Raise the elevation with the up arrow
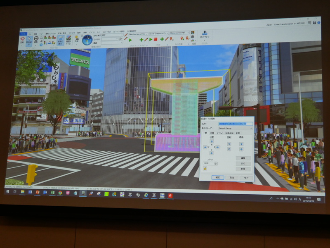Screen dimensions: 330x248 pos(241,144)
